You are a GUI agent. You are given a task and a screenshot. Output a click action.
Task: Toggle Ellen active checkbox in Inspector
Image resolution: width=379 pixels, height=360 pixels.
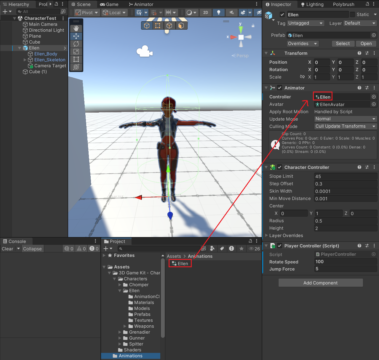[x=282, y=15]
